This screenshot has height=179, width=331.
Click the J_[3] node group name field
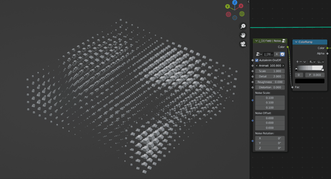pyautogui.click(x=268, y=54)
